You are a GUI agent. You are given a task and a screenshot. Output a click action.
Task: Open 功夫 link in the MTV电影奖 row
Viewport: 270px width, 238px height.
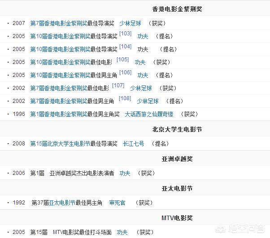[x=122, y=232]
